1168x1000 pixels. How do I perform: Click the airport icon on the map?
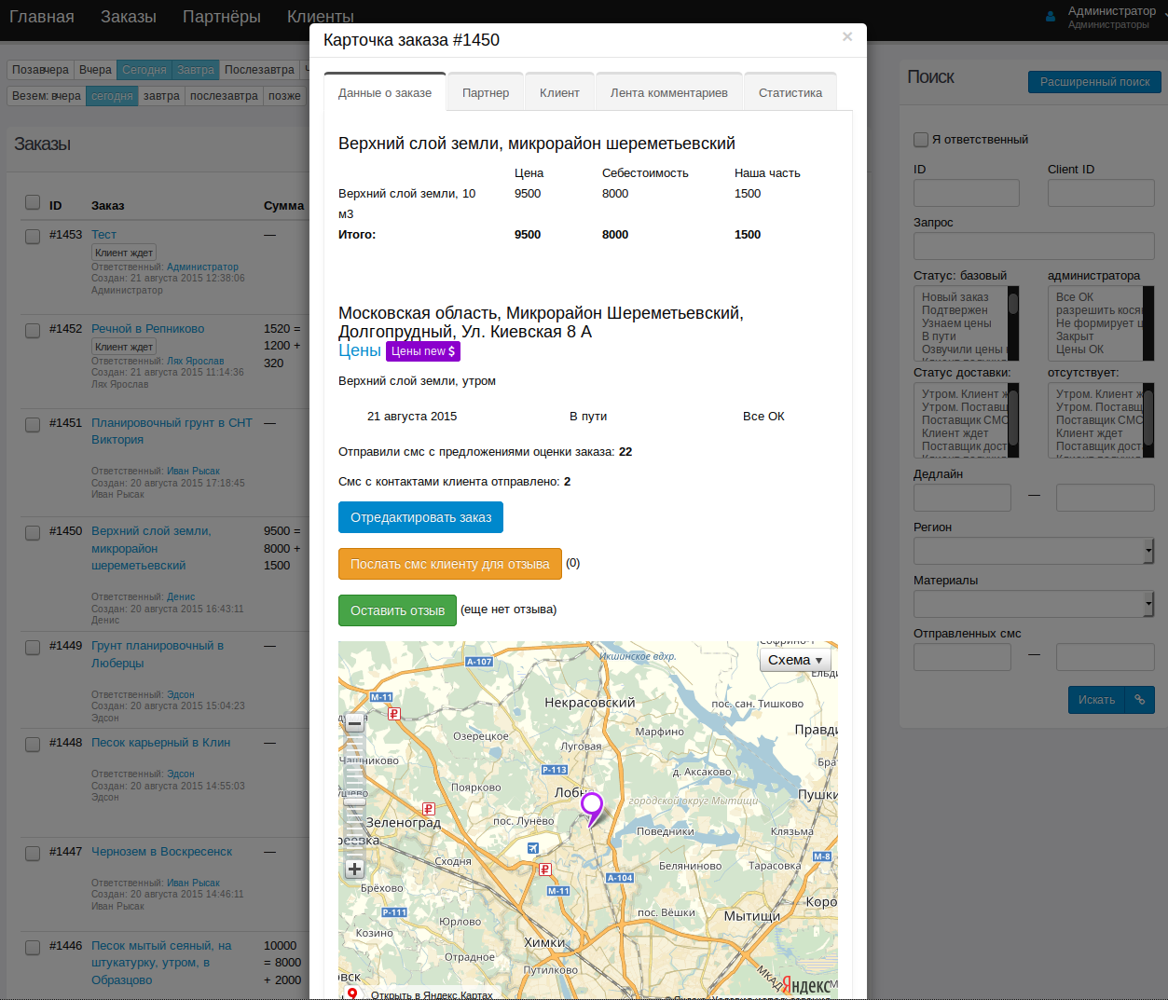point(532,847)
